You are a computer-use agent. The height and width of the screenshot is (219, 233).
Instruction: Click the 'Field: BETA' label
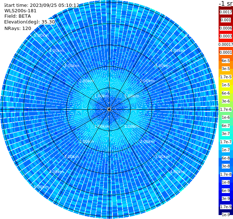point(18,16)
